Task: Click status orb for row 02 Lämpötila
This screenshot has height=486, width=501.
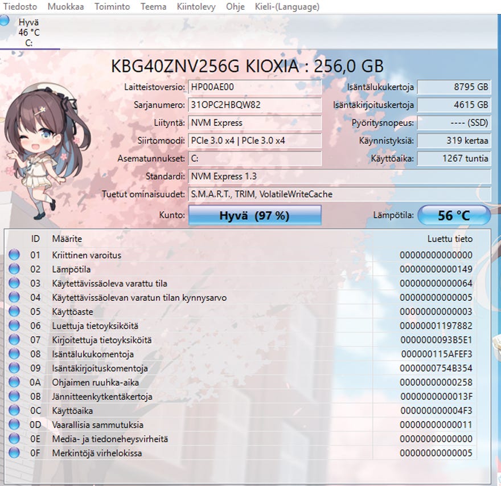Action: [x=14, y=269]
